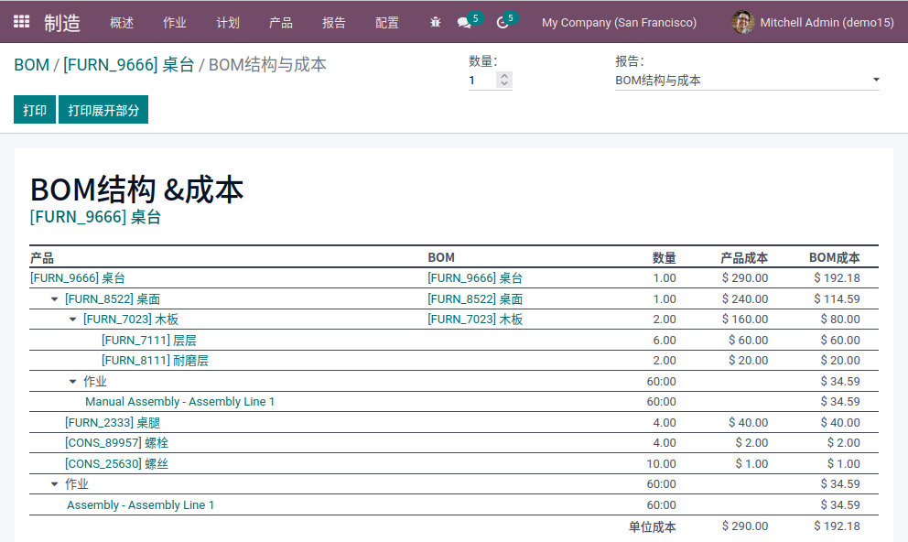Click Mitchell Admin user avatar
The width and height of the screenshot is (908, 542).
[x=742, y=23]
